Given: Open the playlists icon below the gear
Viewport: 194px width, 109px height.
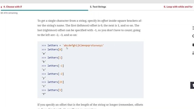Looking at the screenshot, I should (x=193, y=53).
